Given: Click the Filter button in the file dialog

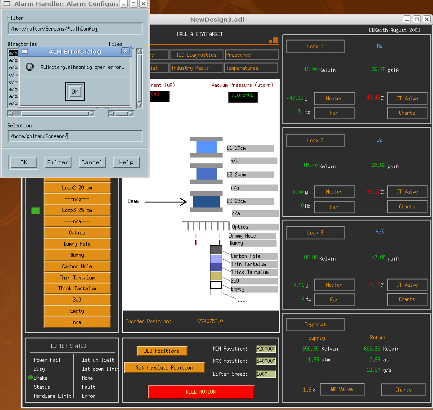Looking at the screenshot, I should (x=58, y=162).
